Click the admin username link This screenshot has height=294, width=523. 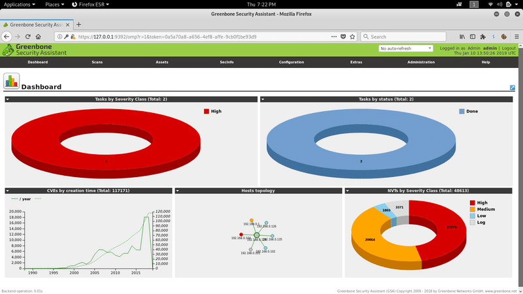coord(490,48)
